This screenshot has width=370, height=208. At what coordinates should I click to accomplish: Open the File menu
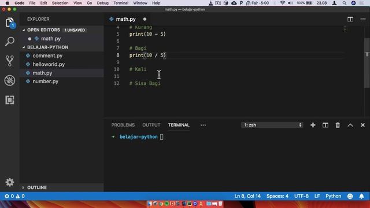point(32,3)
